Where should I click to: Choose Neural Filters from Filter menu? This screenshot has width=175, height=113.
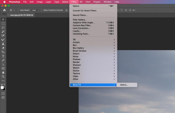(93, 15)
